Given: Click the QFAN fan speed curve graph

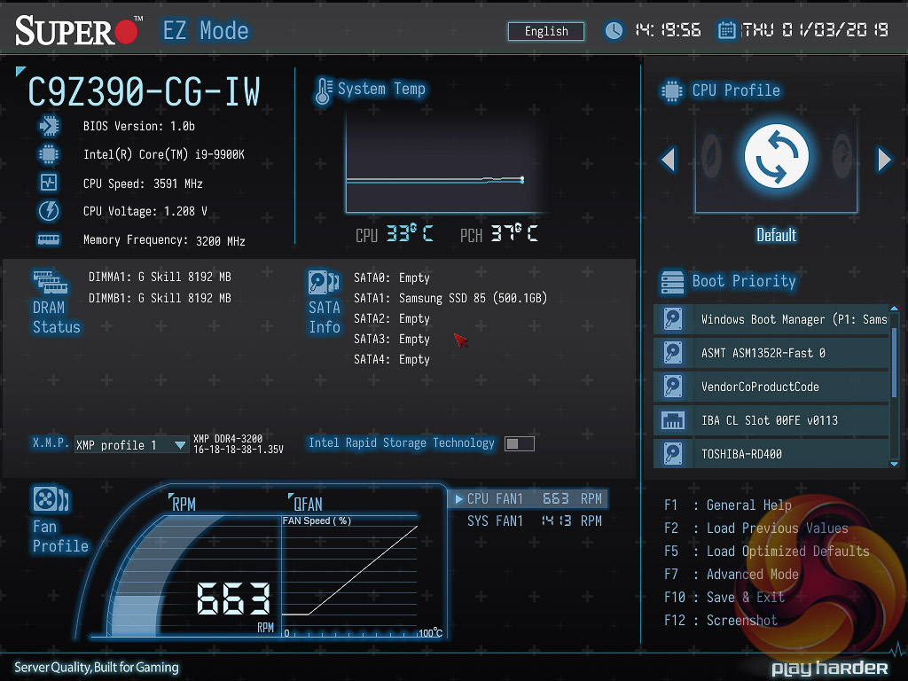Looking at the screenshot, I should click(x=350, y=576).
